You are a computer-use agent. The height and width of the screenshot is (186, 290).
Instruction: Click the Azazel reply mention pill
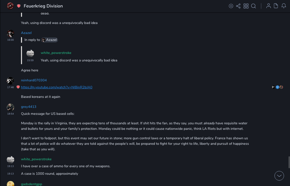tap(49, 40)
